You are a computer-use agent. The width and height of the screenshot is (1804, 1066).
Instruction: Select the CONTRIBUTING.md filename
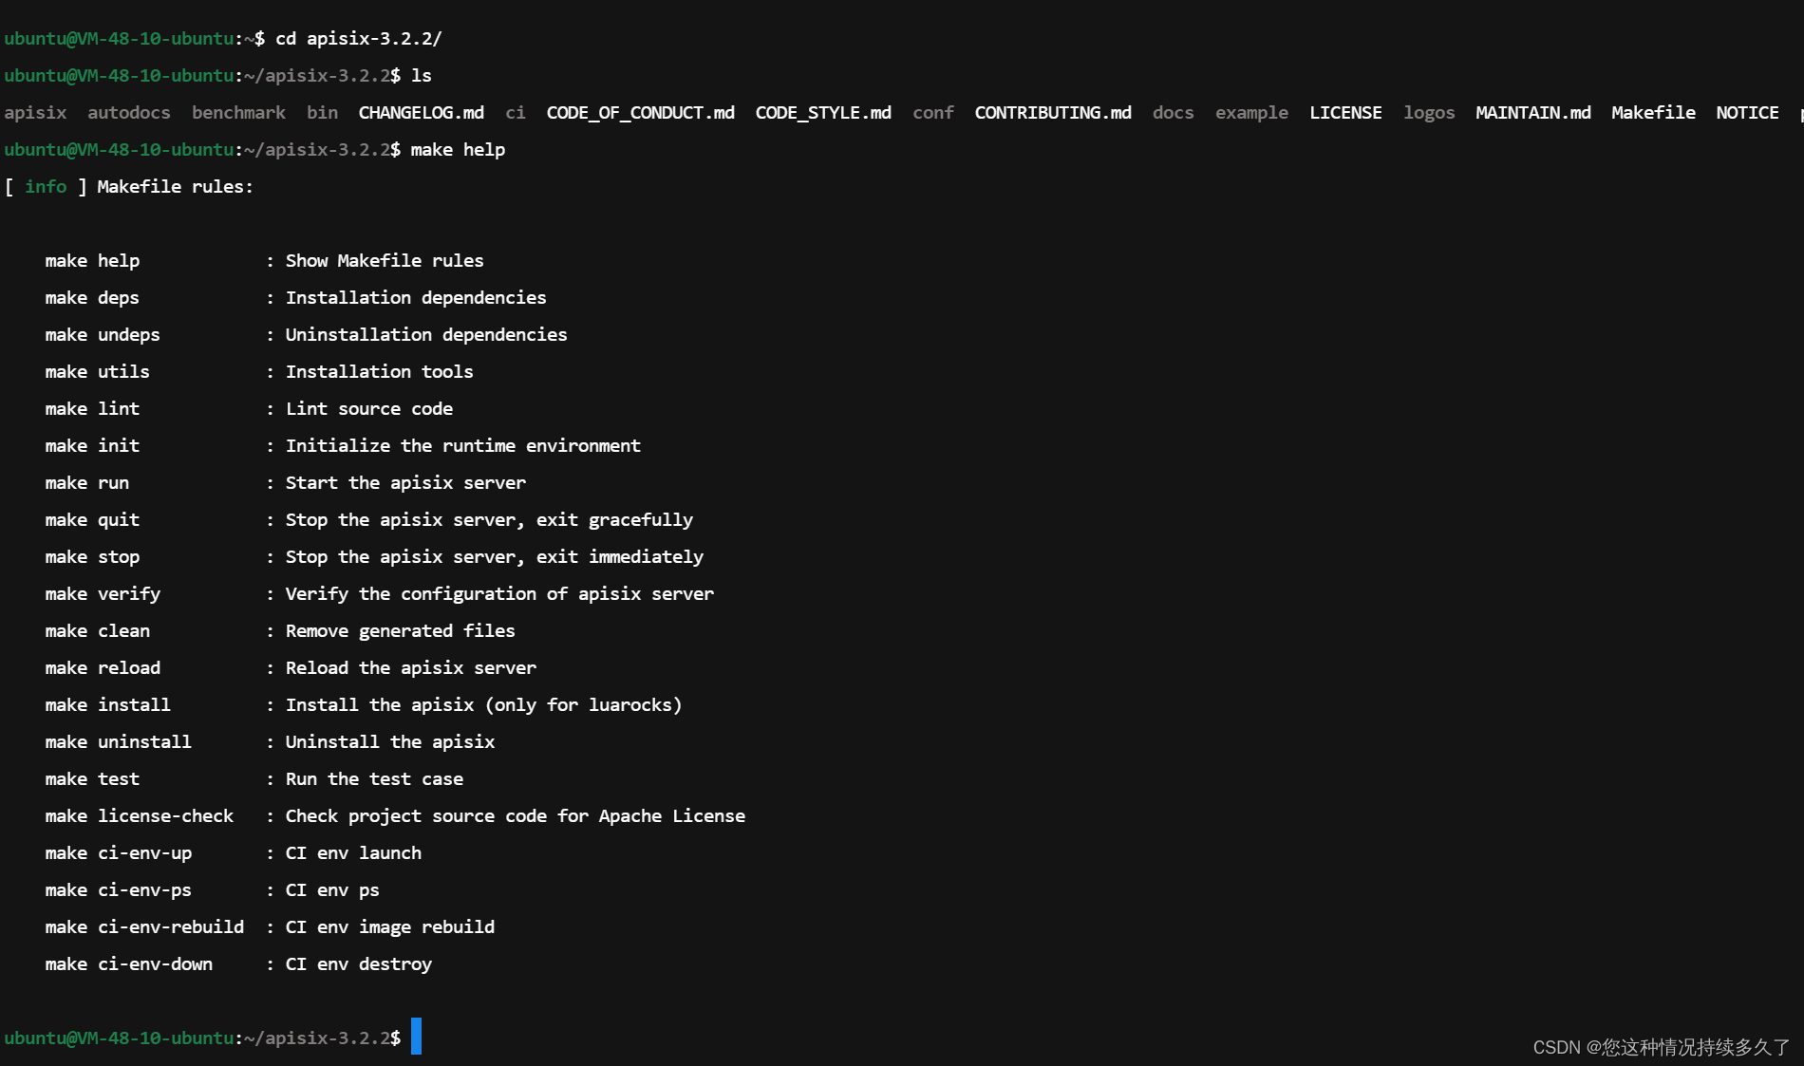click(x=1052, y=112)
